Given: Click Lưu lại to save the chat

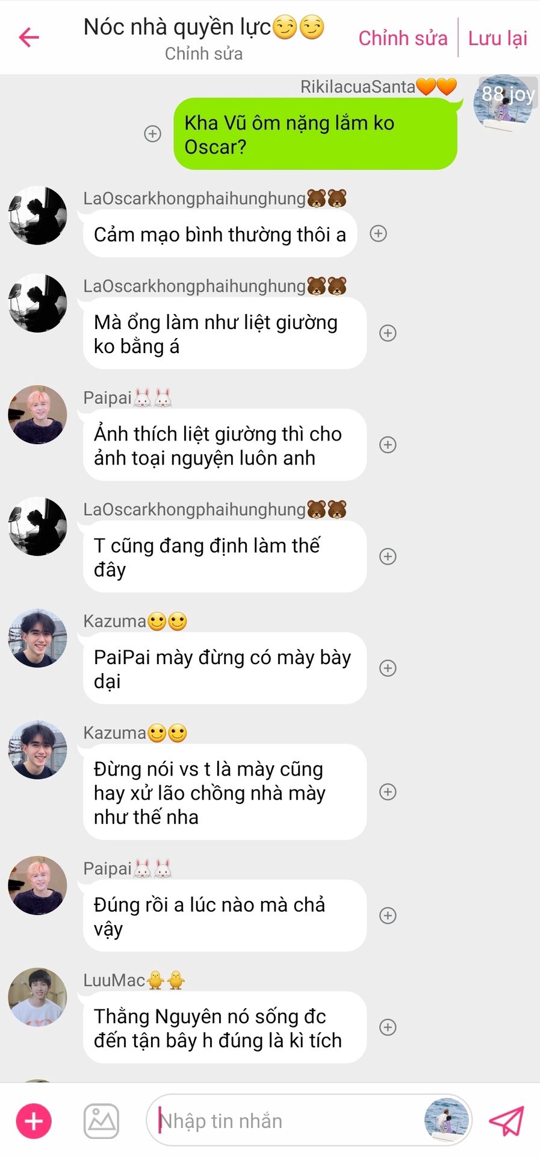Looking at the screenshot, I should pyautogui.click(x=497, y=38).
